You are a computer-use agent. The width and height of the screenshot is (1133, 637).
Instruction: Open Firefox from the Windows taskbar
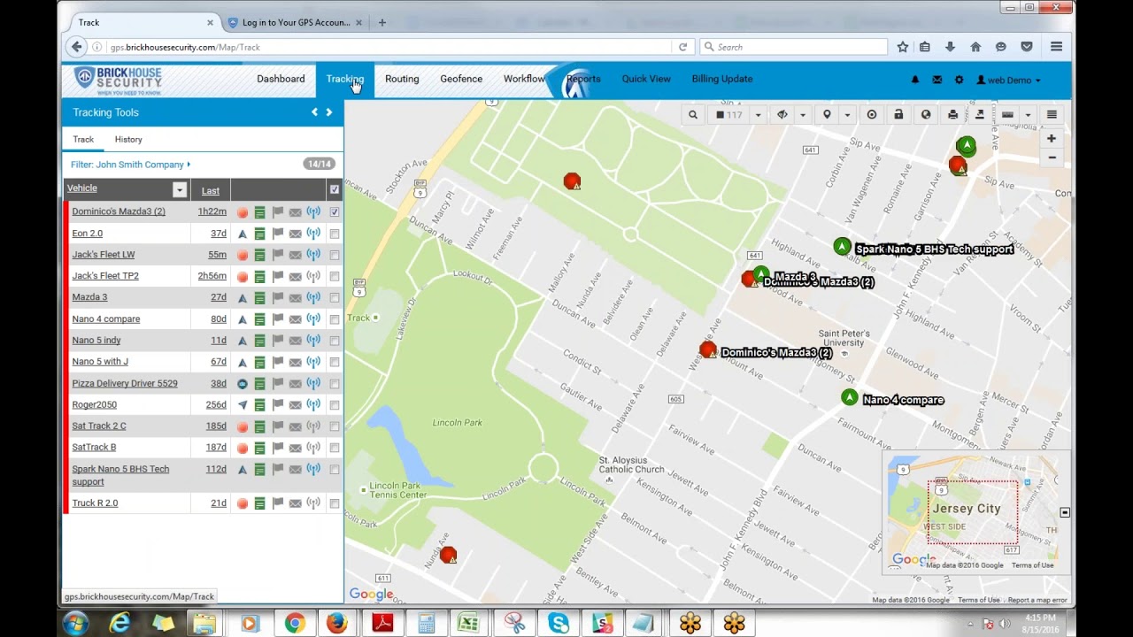tap(336, 623)
